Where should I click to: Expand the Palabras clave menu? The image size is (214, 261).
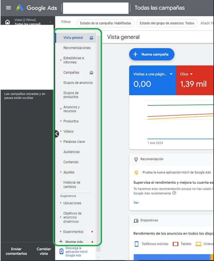pos(61,141)
